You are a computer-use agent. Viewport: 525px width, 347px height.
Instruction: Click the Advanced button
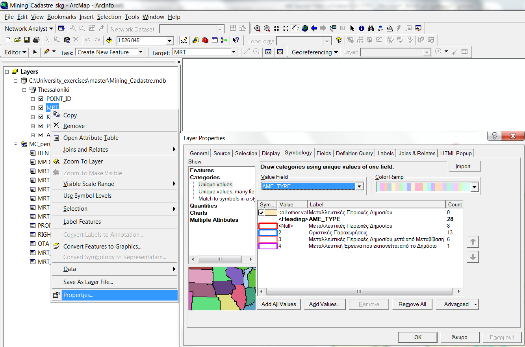[x=457, y=304]
